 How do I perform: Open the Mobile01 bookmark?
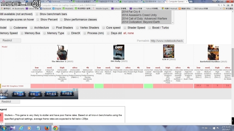coord(68,9)
